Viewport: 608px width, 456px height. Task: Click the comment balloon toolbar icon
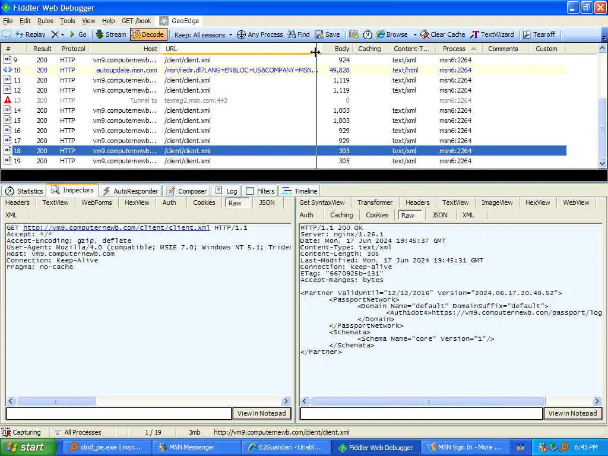[7, 34]
